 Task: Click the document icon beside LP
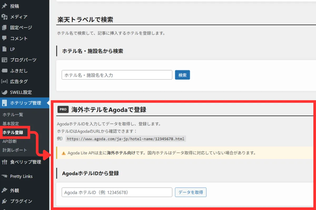(x=4, y=49)
